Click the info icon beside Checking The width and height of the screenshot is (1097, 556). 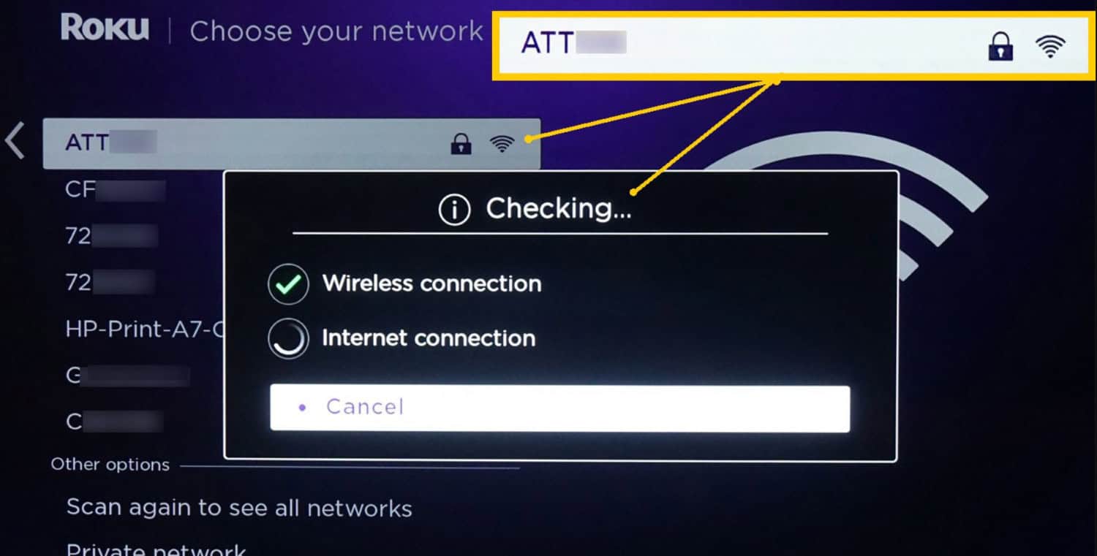coord(453,210)
